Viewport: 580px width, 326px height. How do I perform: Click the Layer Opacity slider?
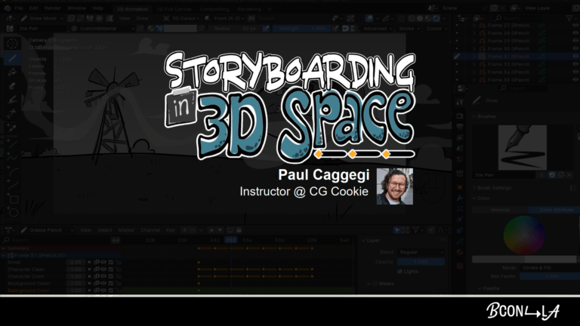[x=421, y=262]
